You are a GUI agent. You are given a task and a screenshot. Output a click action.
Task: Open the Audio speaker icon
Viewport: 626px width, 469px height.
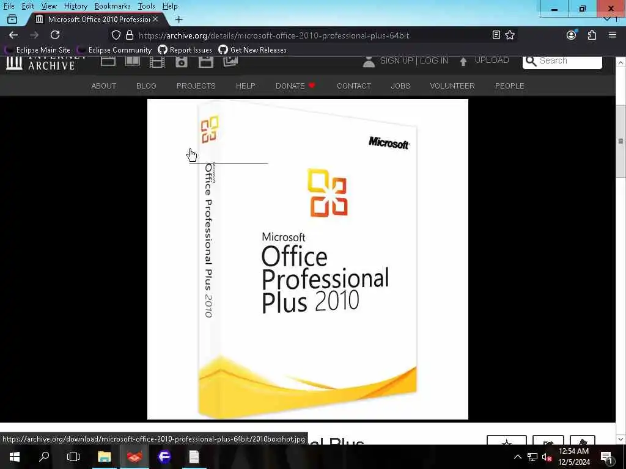click(x=181, y=62)
